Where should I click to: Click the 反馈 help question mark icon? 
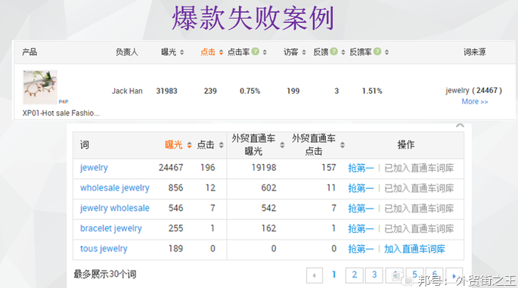pyautogui.click(x=333, y=51)
